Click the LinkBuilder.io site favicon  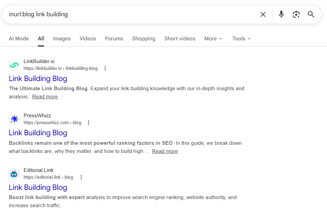[14, 64]
